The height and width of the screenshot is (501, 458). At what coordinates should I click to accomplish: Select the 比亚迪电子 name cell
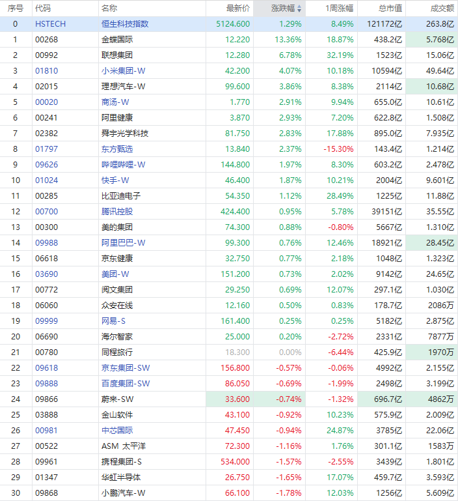pyautogui.click(x=152, y=196)
